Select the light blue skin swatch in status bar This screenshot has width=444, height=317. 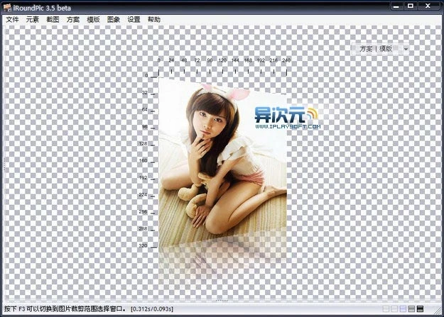403,308
